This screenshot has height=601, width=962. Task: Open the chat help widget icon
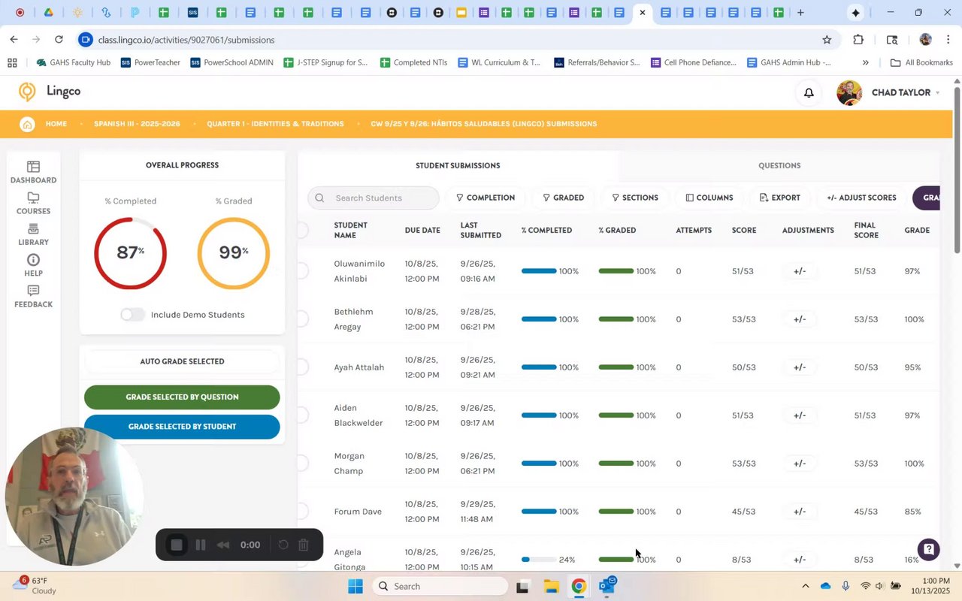(x=929, y=550)
